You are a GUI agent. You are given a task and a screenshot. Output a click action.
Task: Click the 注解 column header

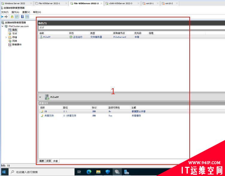pyautogui.click(x=133, y=108)
